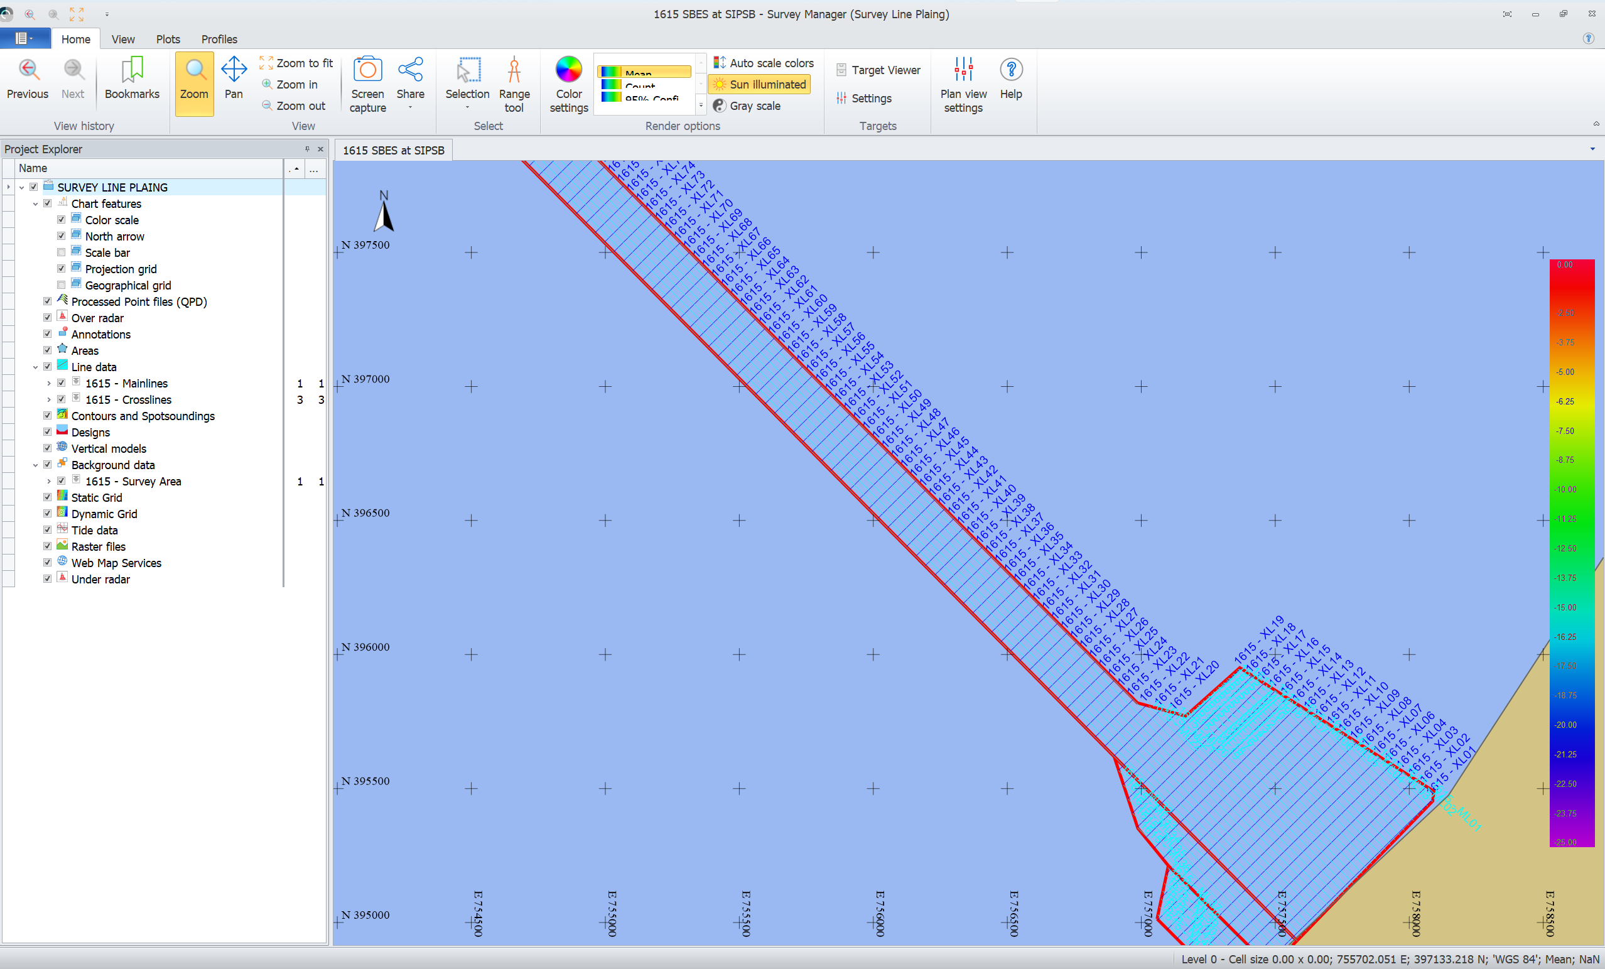Click the Name column header
The width and height of the screenshot is (1605, 969).
point(149,168)
